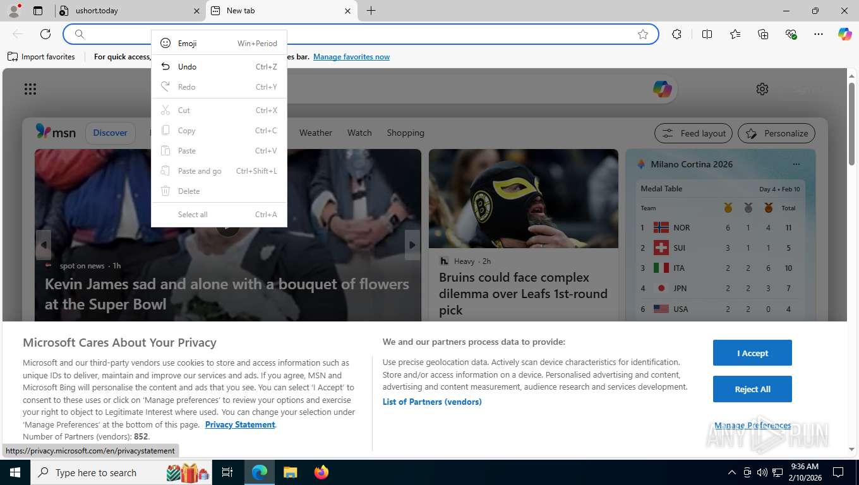This screenshot has width=859, height=485.
Task: Open the Watch feed tab
Action: coord(359,133)
